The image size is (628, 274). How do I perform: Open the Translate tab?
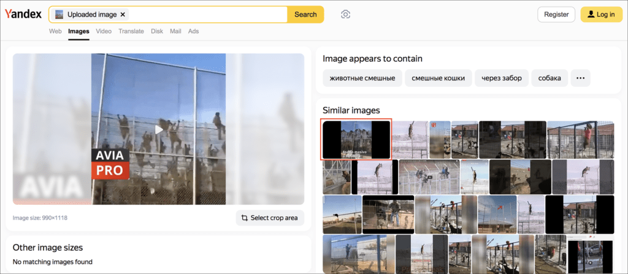click(131, 31)
